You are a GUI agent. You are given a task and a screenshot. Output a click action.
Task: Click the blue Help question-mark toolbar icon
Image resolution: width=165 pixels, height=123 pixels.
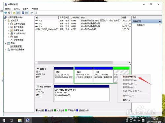pyautogui.click(x=23, y=13)
